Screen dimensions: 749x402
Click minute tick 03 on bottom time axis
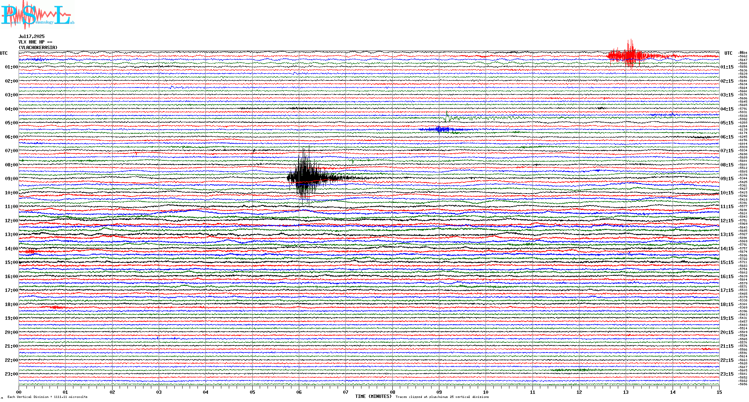click(x=159, y=392)
